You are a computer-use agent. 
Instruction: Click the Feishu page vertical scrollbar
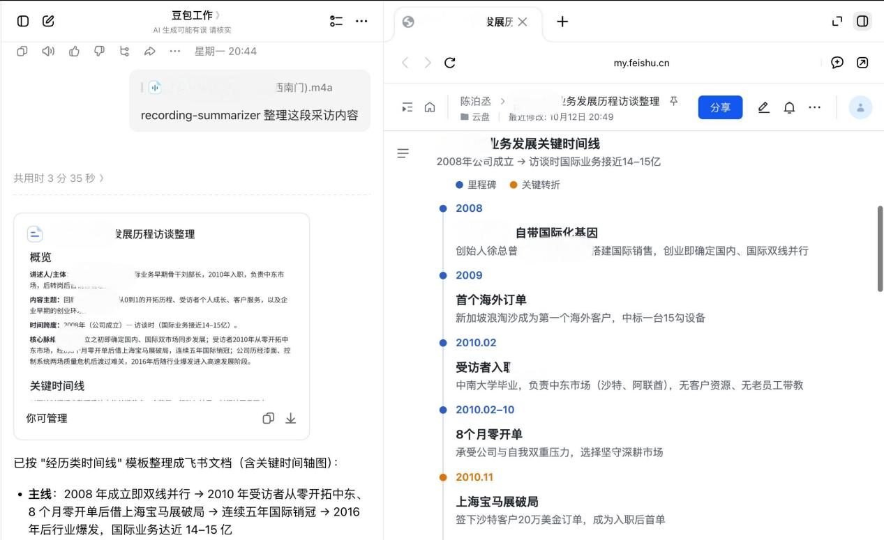(x=880, y=249)
